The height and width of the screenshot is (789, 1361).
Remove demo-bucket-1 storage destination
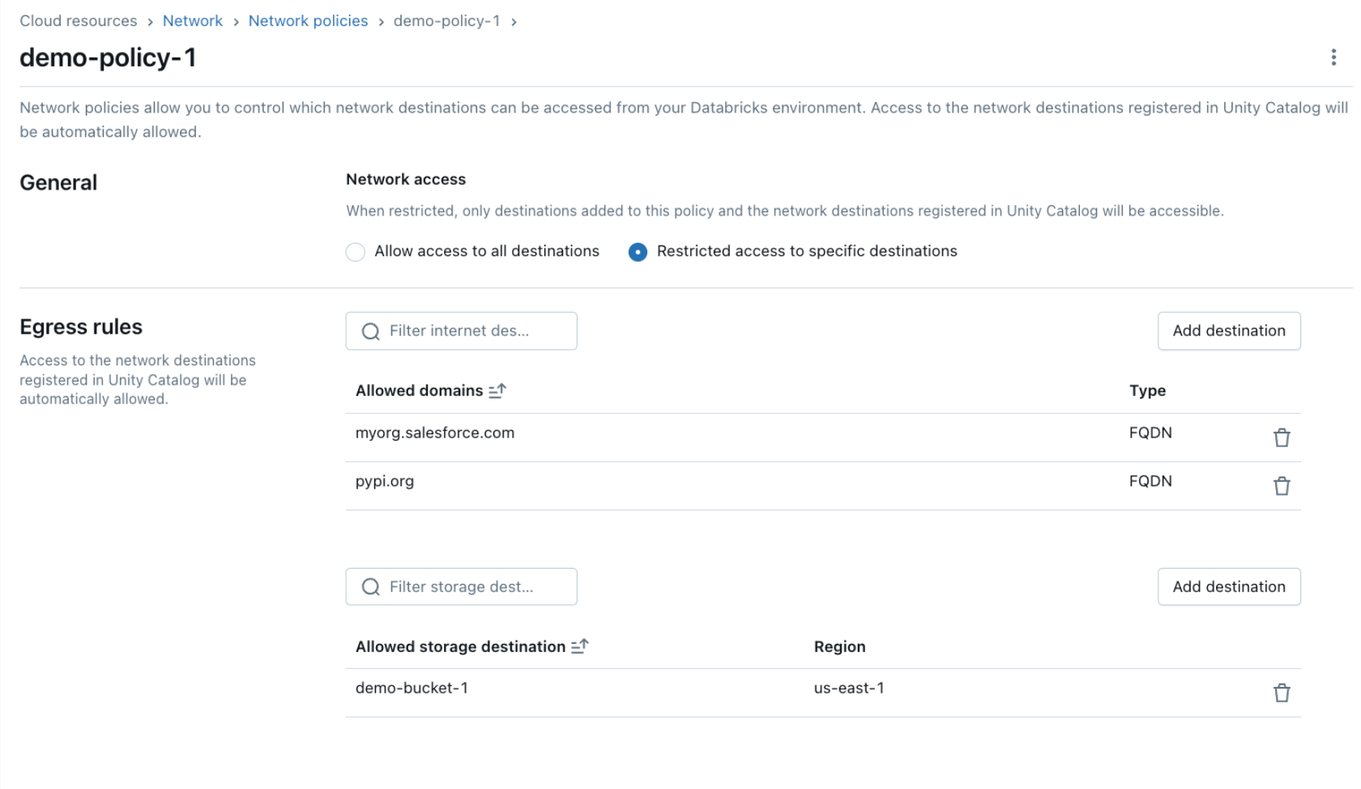click(x=1281, y=693)
